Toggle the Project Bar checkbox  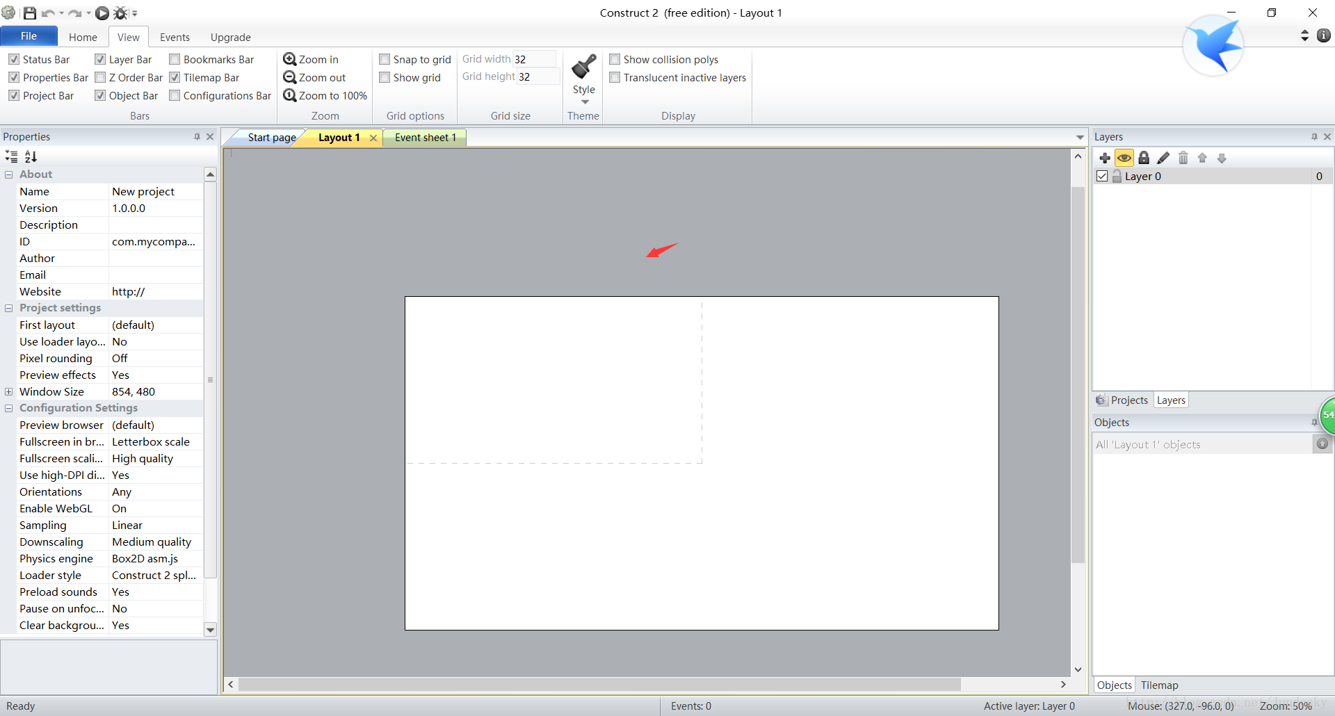pyautogui.click(x=14, y=95)
